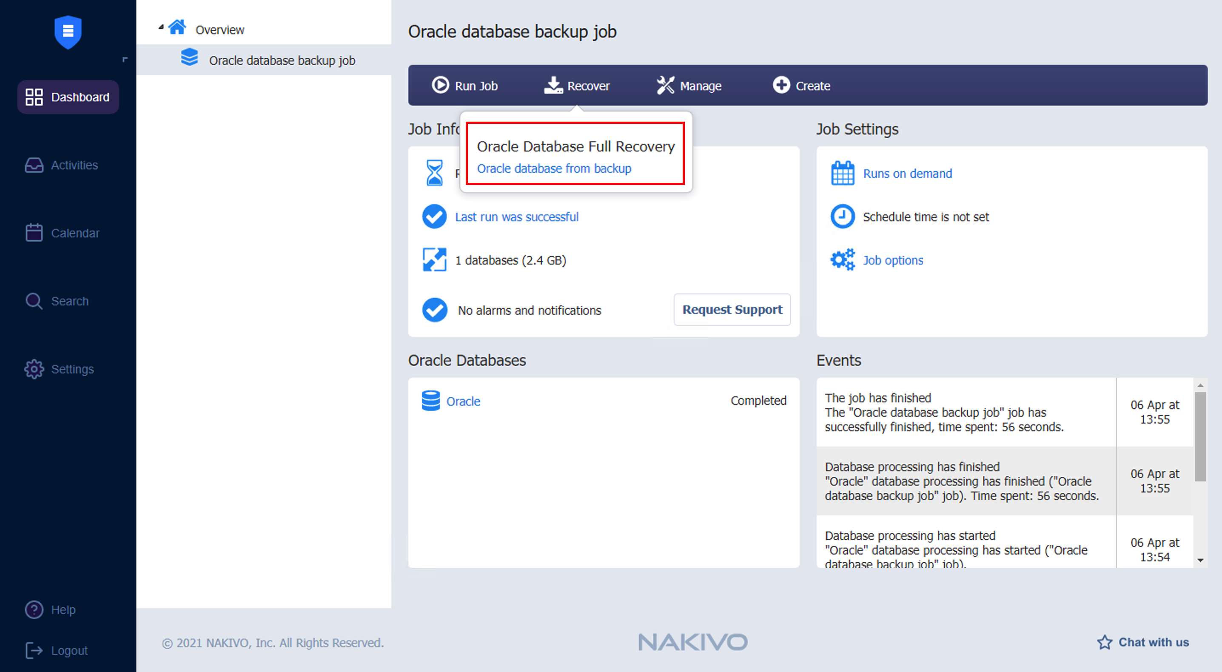Viewport: 1222px width, 672px height.
Task: Click Events scrollbar down arrow
Action: pos(1200,560)
